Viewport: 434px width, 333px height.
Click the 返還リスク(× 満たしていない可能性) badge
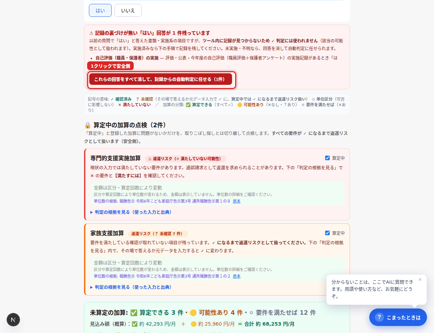(185, 159)
